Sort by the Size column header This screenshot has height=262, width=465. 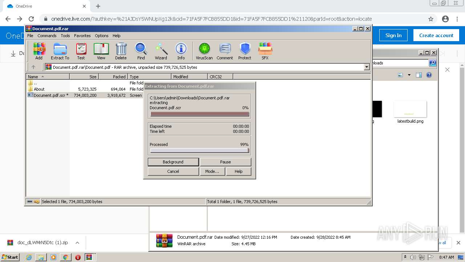point(84,77)
